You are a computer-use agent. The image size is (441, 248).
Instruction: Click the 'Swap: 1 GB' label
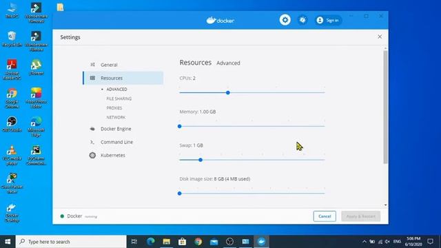coord(192,145)
